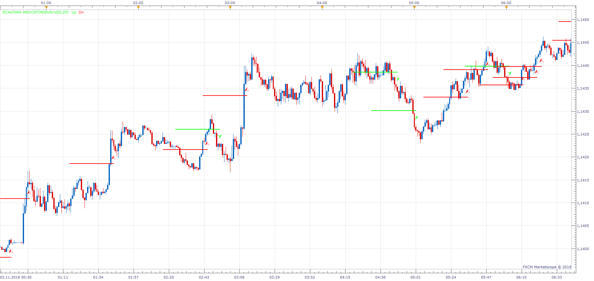Click the orange marker under 06:00

coord(506,8)
